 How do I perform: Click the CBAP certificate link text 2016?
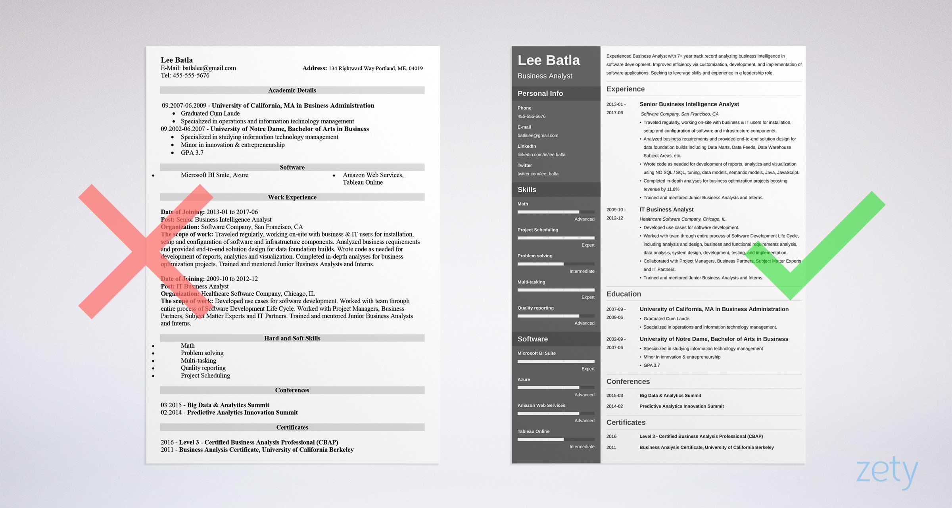pyautogui.click(x=616, y=437)
